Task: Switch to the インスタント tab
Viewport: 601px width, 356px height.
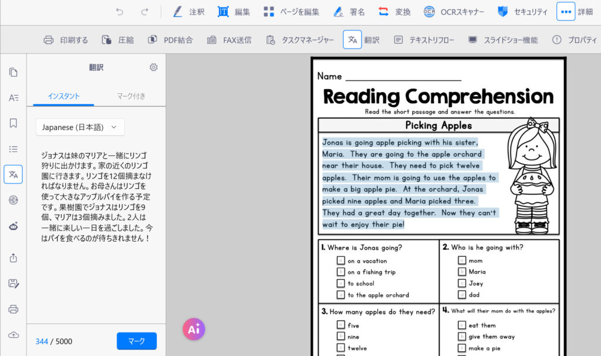Action: [63, 96]
